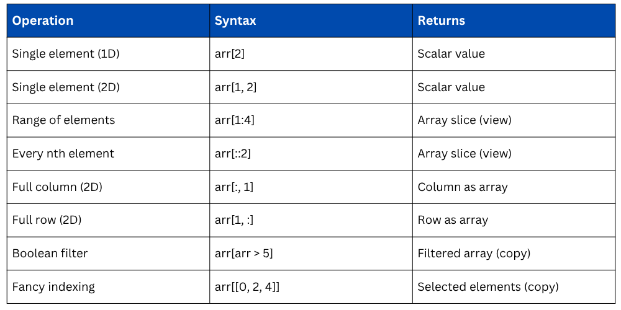Select the "Every nth element" cell
621x310 pixels.
coord(63,154)
